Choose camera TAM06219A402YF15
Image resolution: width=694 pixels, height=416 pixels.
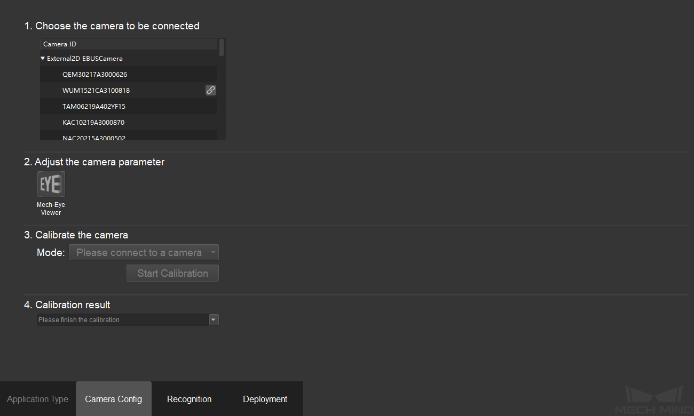129,106
